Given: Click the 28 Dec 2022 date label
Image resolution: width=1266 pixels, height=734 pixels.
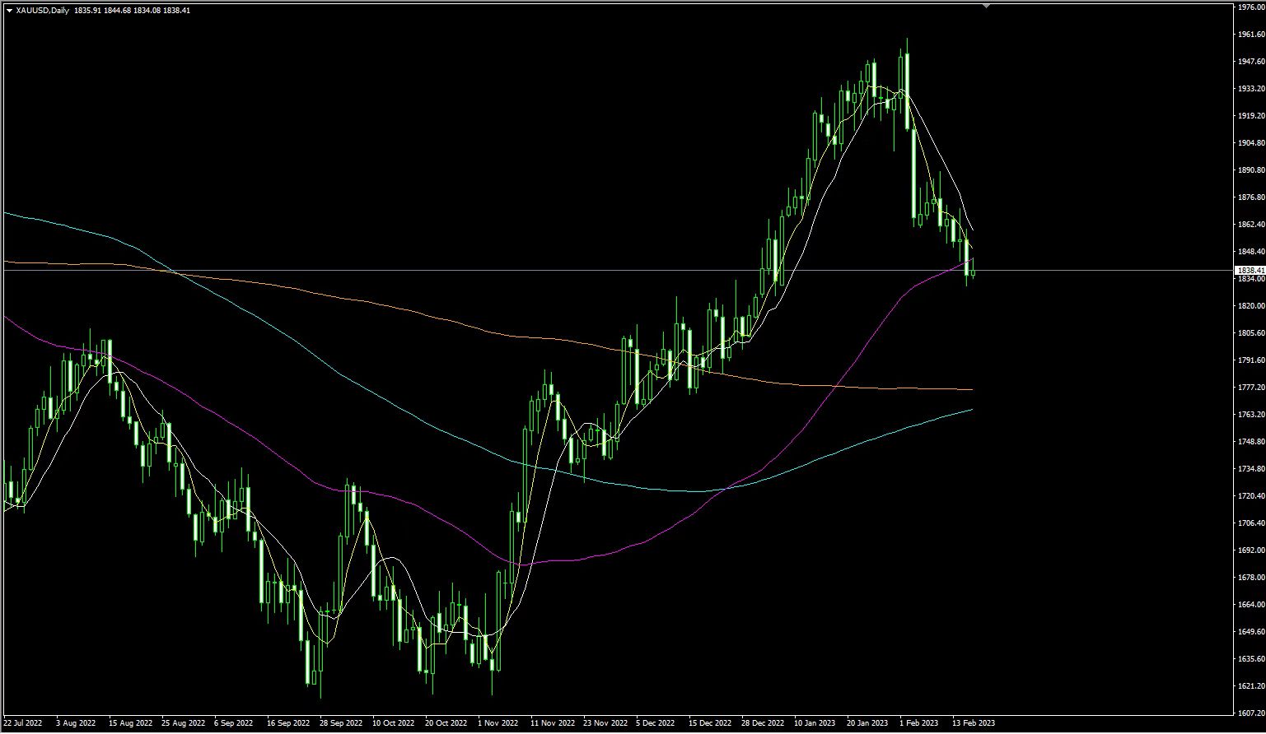Looking at the screenshot, I should pos(763,723).
